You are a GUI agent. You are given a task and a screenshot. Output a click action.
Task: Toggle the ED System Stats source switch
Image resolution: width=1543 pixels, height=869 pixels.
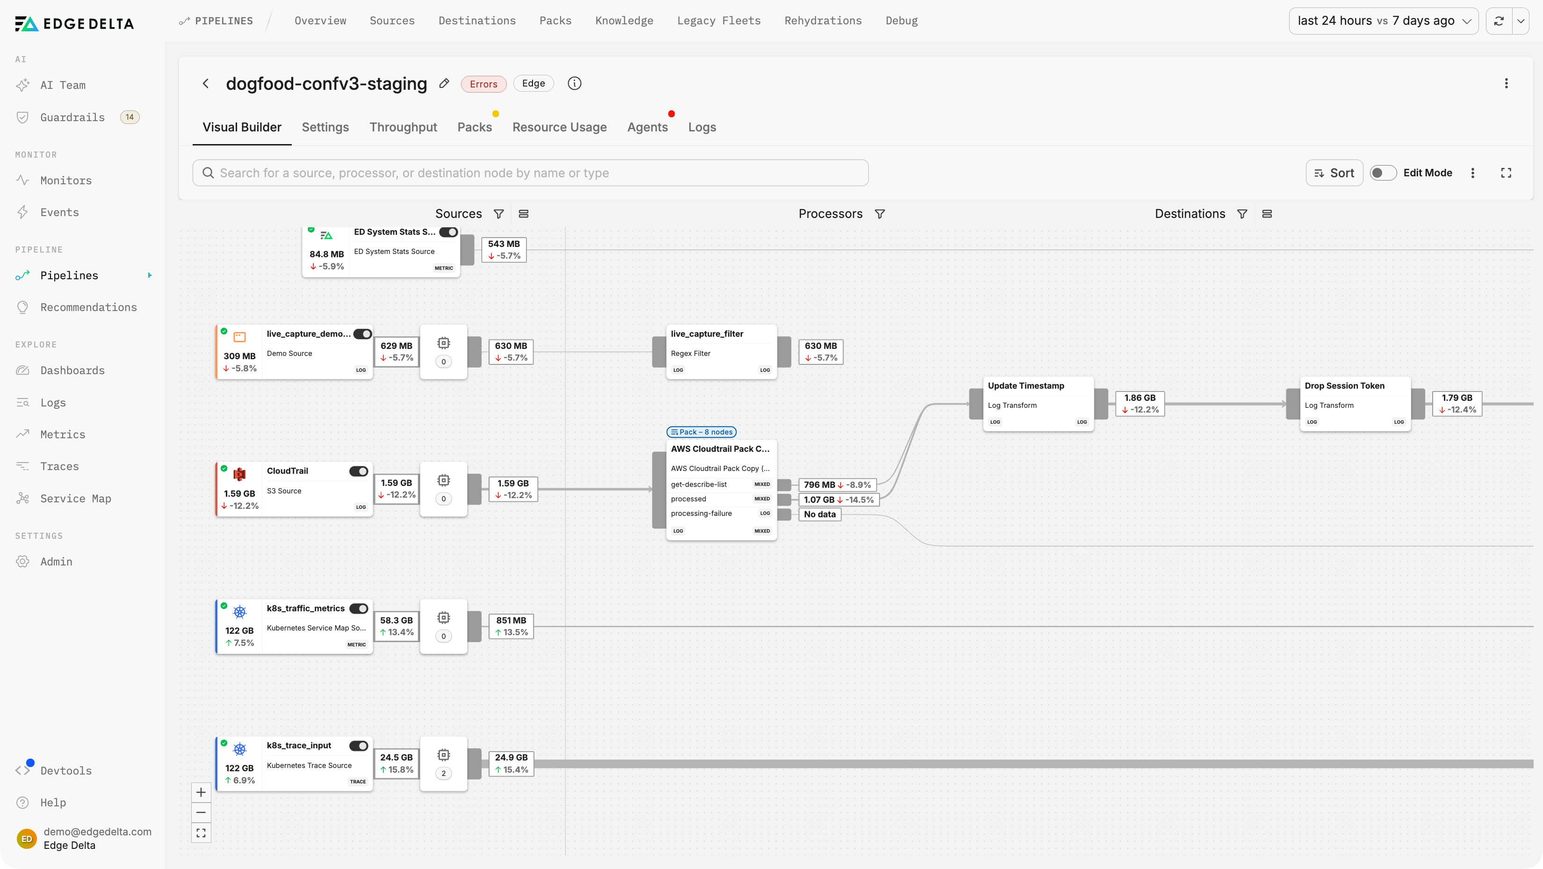(449, 232)
